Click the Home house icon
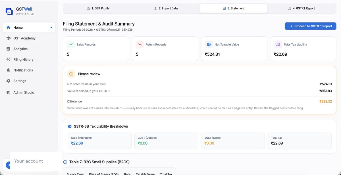The width and height of the screenshot is (341, 175). click(8, 28)
